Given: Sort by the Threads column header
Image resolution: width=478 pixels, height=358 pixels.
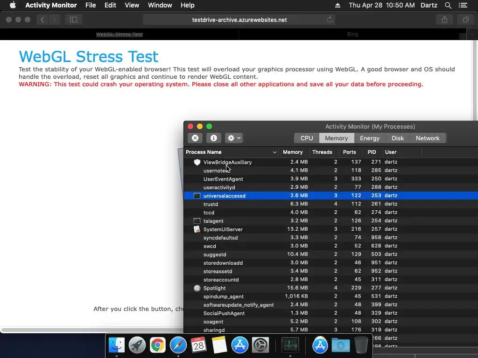Looking at the screenshot, I should (x=322, y=152).
